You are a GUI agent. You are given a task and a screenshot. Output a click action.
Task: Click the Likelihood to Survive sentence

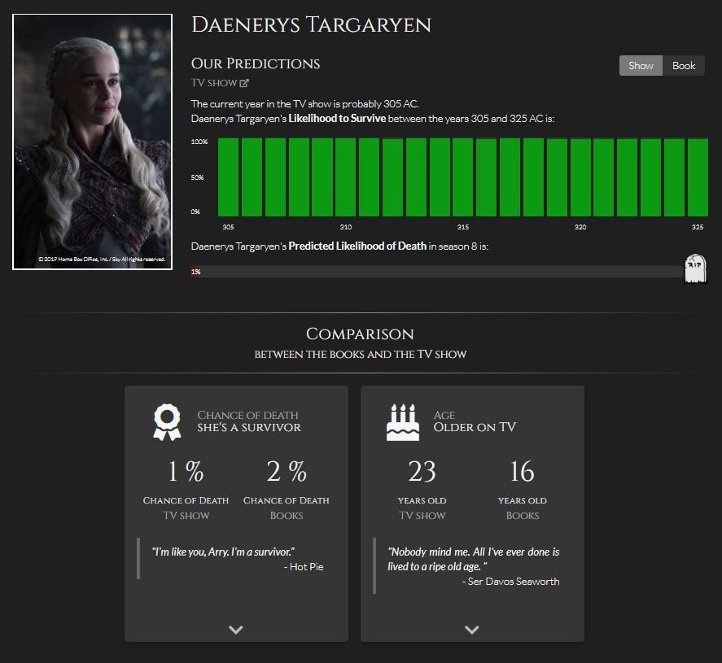coord(373,119)
